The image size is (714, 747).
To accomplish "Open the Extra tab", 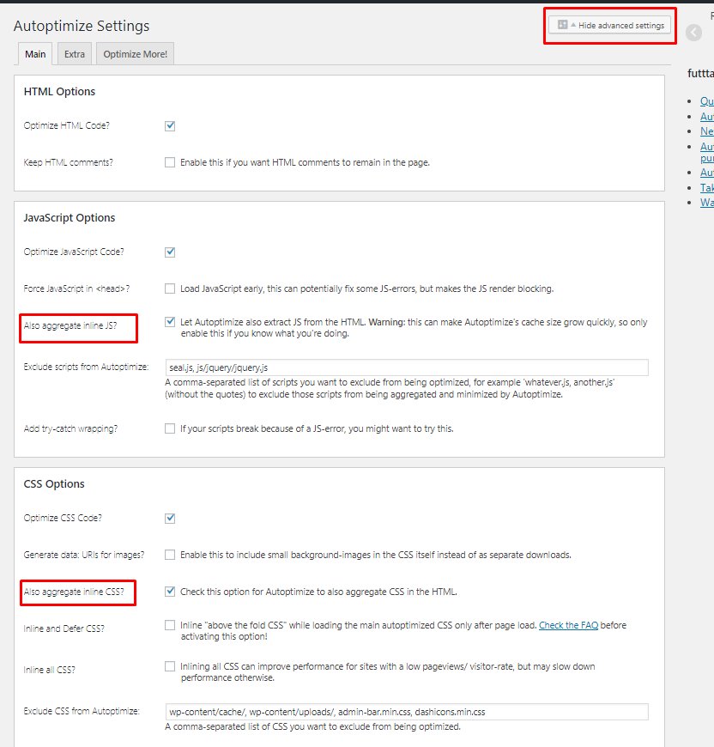I will pos(75,54).
